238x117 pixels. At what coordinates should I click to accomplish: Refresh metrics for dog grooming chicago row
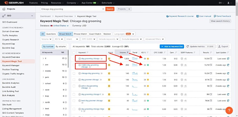(x=228, y=59)
